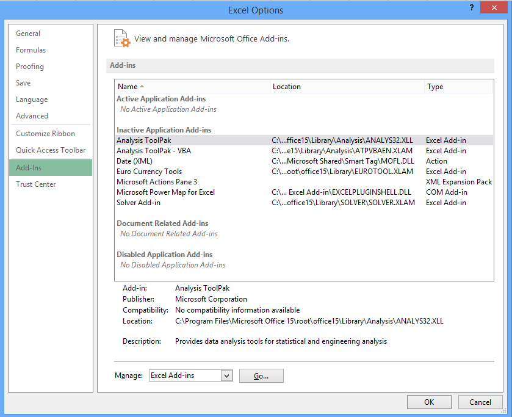This screenshot has width=512, height=417.
Task: Click the ANALYS32.XLL location path in list
Action: coord(342,140)
